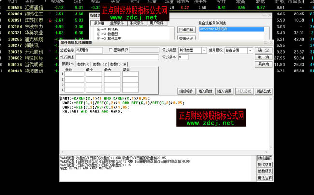The height and width of the screenshot is (195, 314).
Task: Switch to the 参数5-8 tab
Action: 83,64
